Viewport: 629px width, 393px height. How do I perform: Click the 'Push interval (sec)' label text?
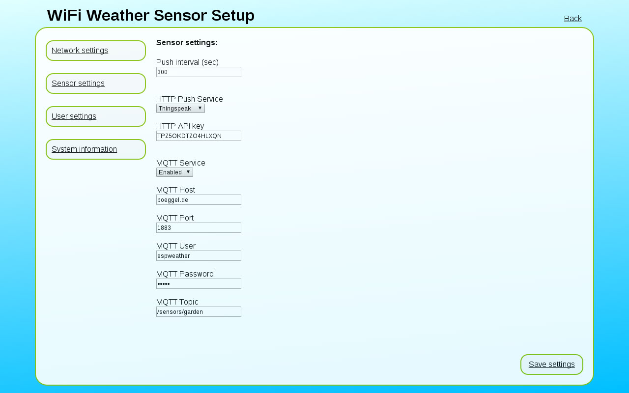187,62
